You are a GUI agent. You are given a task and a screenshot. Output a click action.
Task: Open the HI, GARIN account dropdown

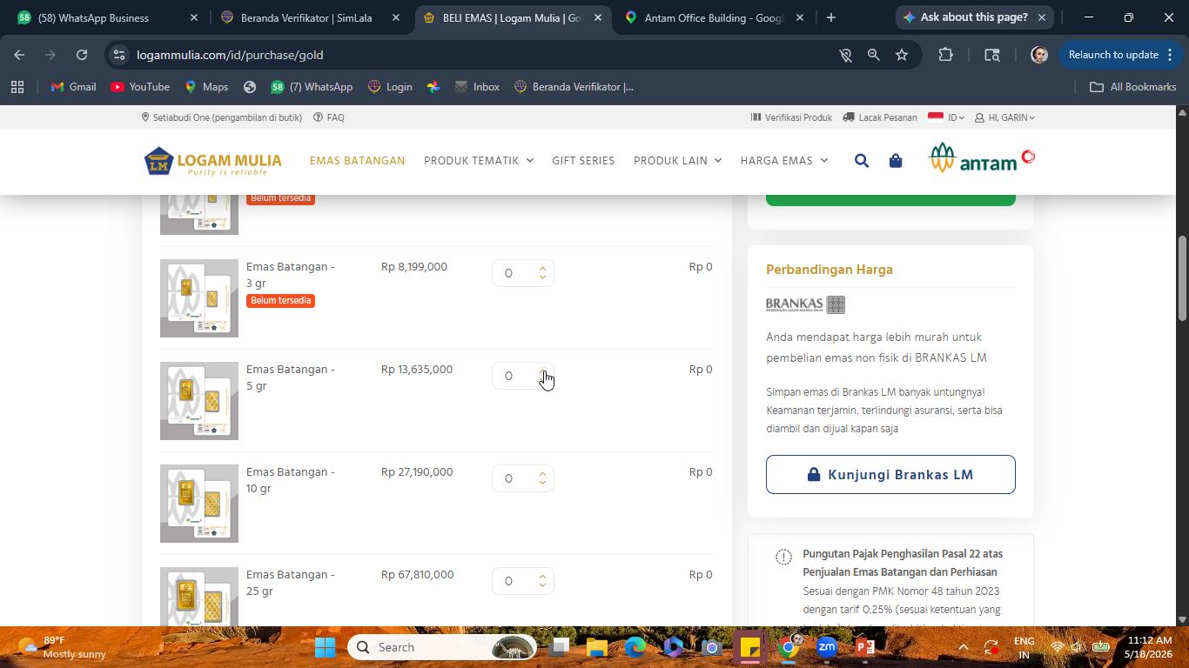(x=1004, y=117)
